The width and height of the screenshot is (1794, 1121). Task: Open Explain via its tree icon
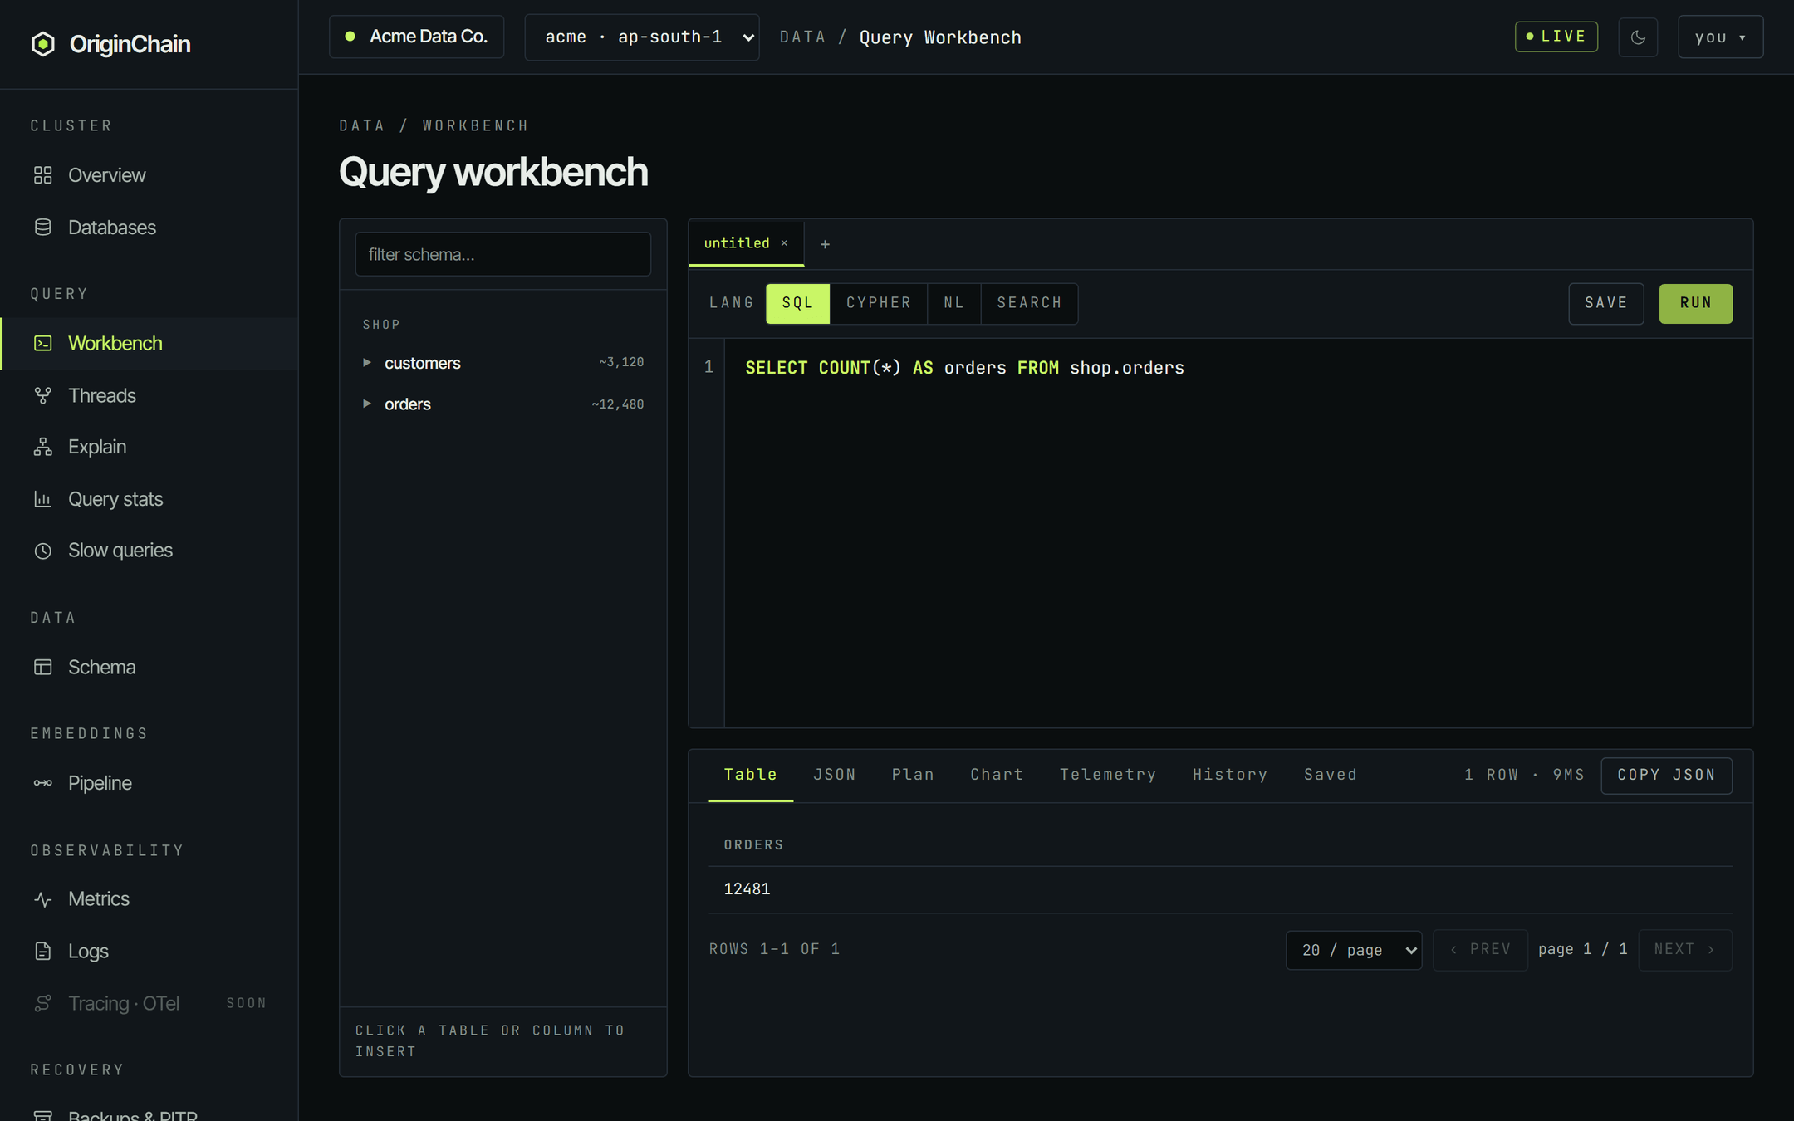pyautogui.click(x=43, y=447)
